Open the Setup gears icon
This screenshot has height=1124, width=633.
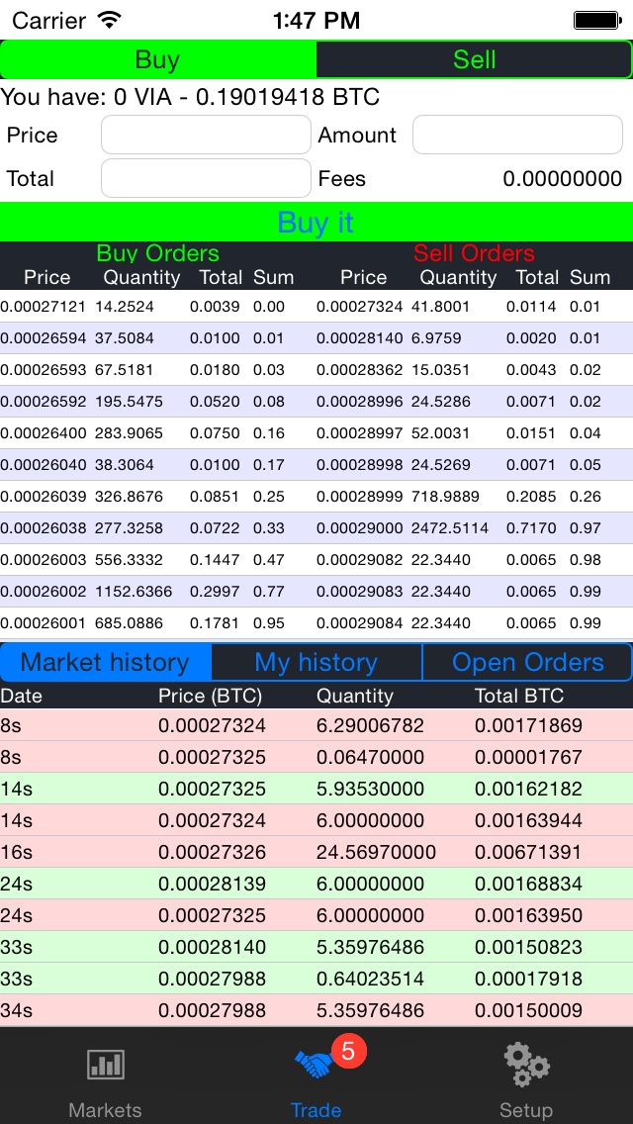[525, 1065]
